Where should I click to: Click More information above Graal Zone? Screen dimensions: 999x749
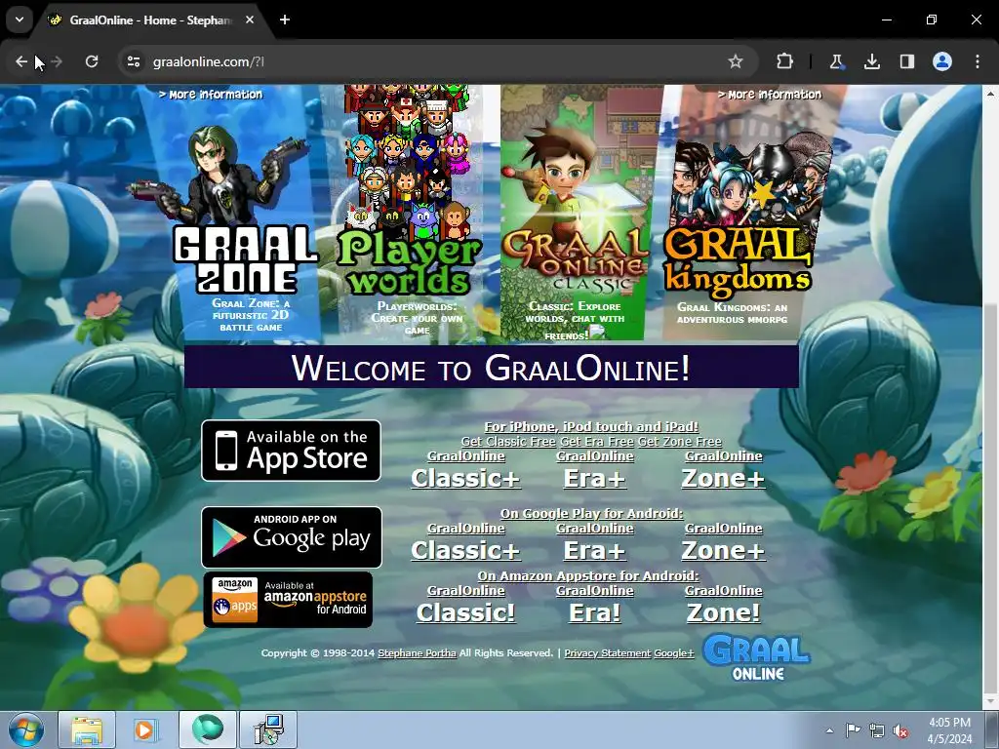coord(211,95)
